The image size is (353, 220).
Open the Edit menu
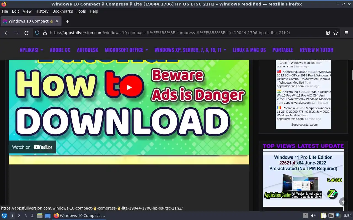click(x=15, y=11)
